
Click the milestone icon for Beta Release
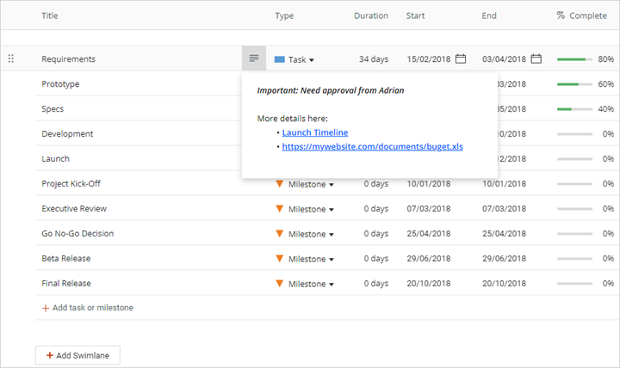coord(279,259)
